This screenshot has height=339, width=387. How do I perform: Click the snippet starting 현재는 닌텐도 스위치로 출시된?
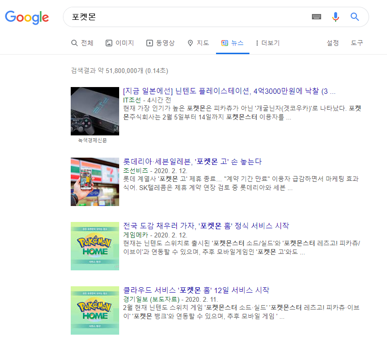point(241,248)
